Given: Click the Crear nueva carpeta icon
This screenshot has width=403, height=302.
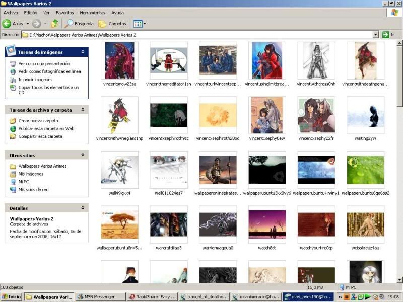Looking at the screenshot, I should click(13, 121).
